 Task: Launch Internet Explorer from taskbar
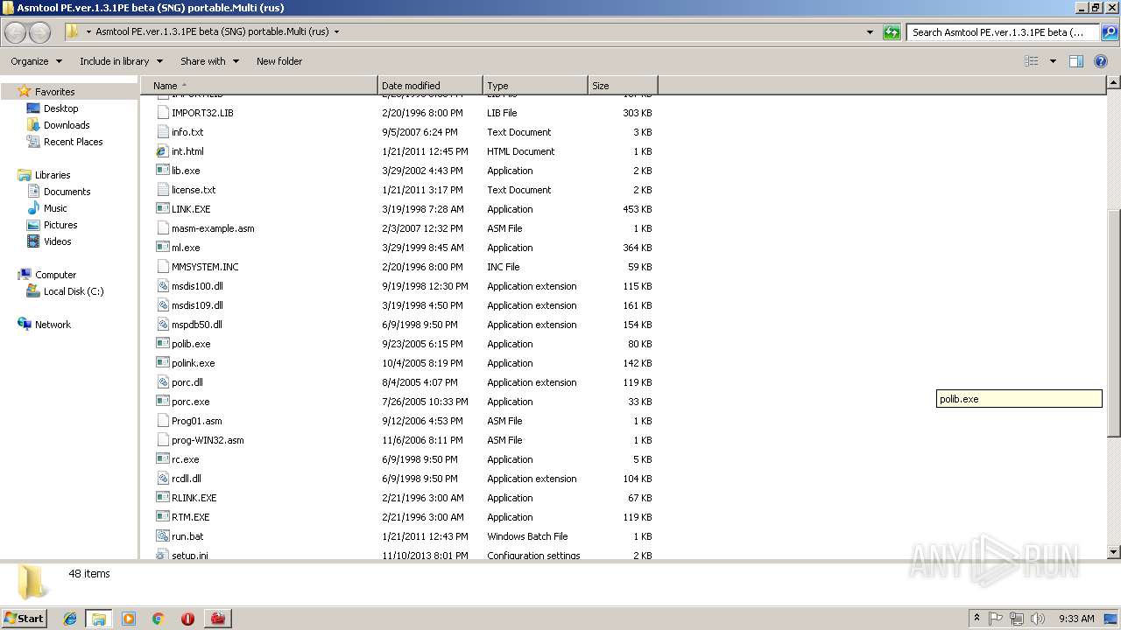coord(70,619)
